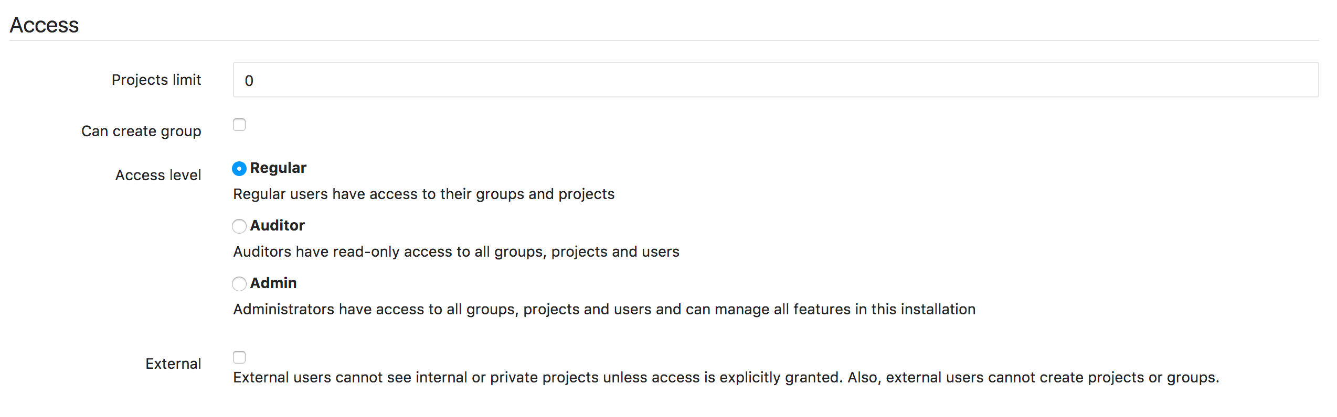Click the Access section heading

[44, 25]
